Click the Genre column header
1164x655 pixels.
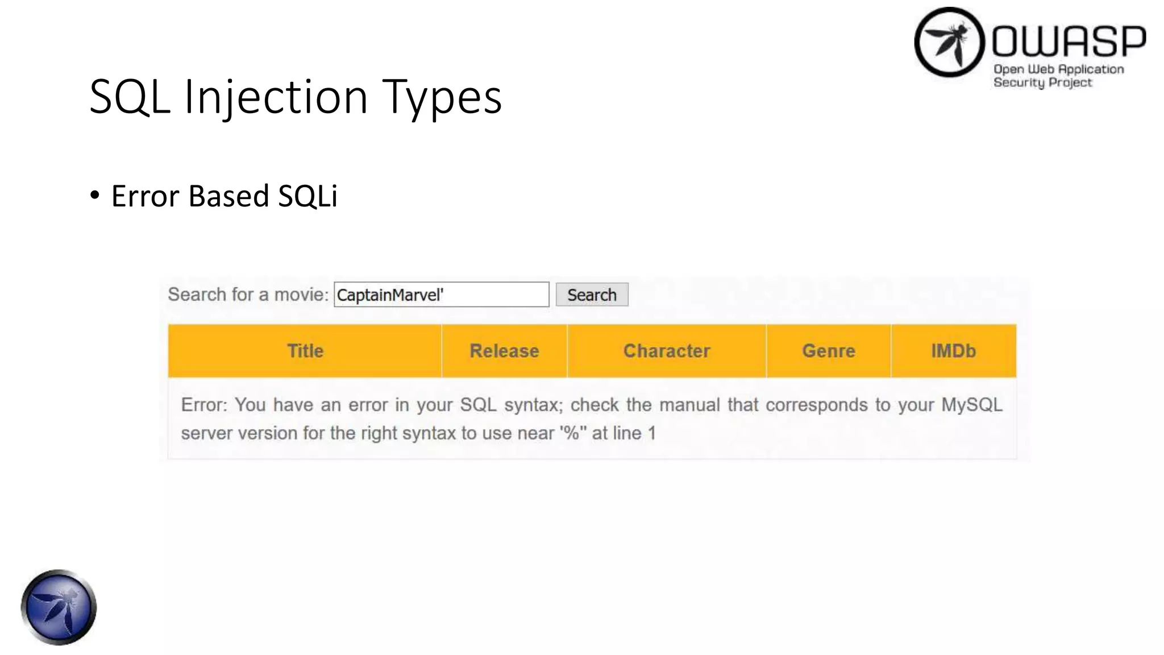pyautogui.click(x=828, y=351)
